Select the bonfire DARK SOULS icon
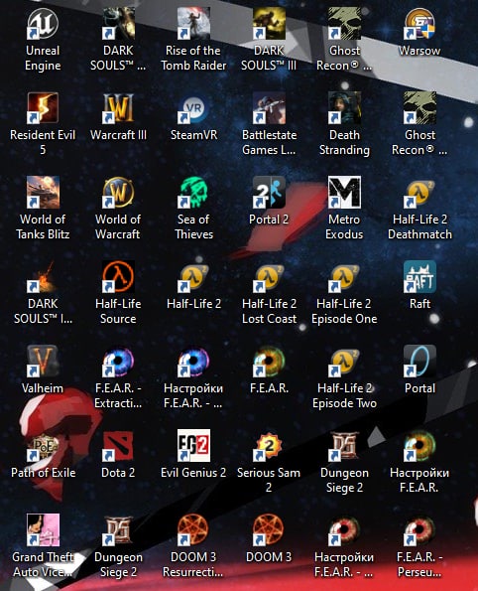This screenshot has height=591, width=478. (43, 277)
